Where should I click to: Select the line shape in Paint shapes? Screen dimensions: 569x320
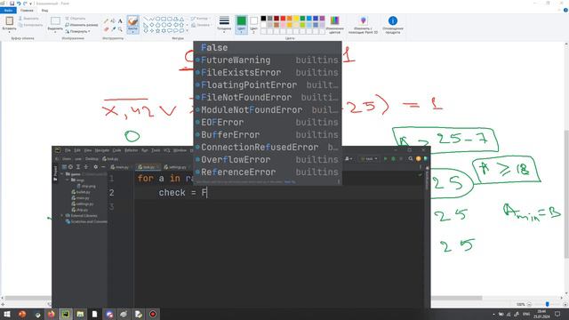(146, 19)
